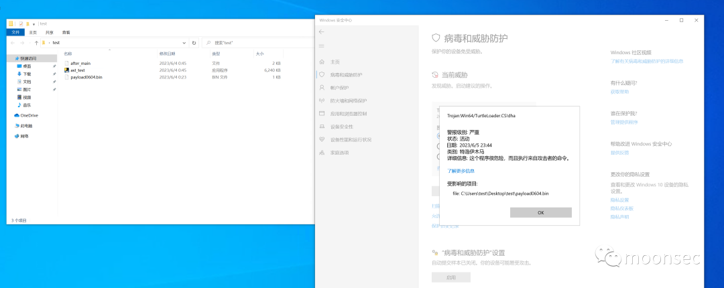Open the quick access toolbar customize dropdown

point(34,24)
